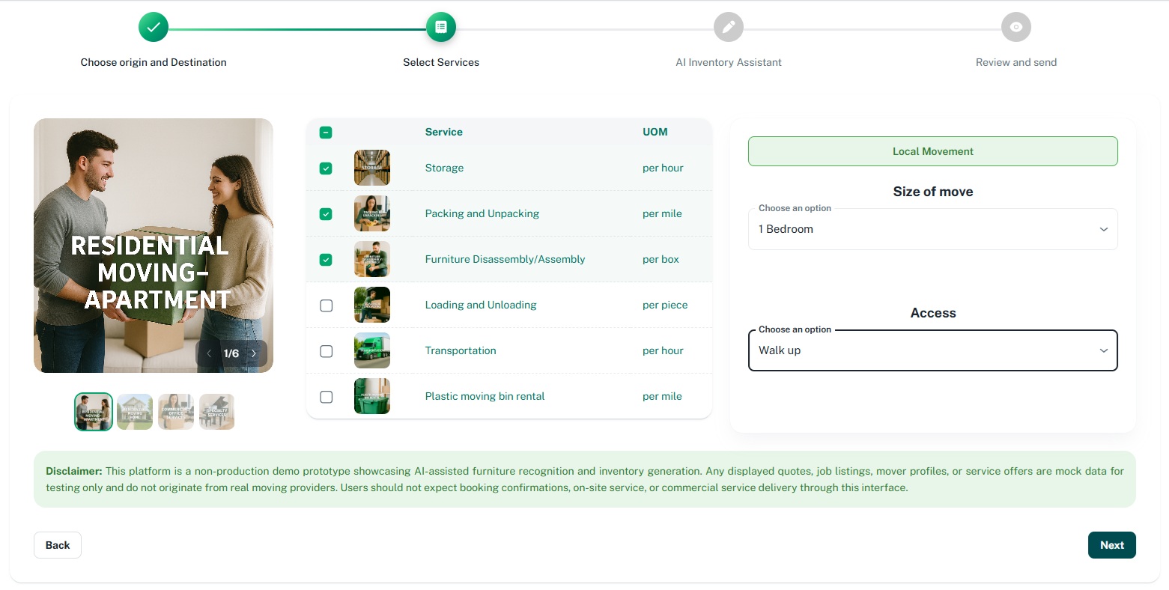Check the Transportation service checkbox
The width and height of the screenshot is (1169, 590).
coord(326,351)
